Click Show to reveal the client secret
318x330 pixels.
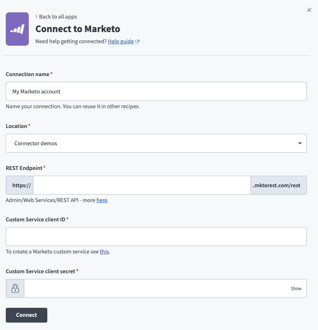[x=296, y=288]
